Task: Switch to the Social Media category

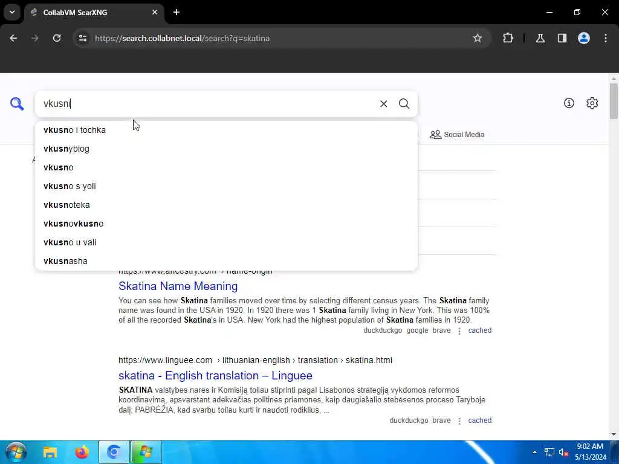Action: coord(457,135)
